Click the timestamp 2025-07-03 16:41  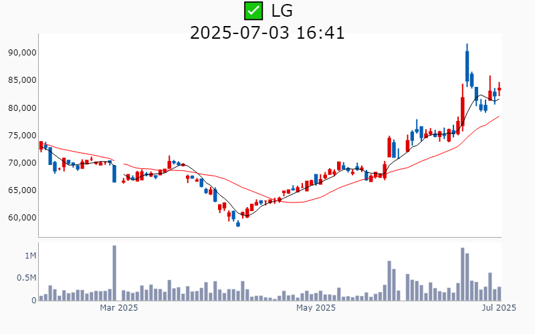coord(267,33)
